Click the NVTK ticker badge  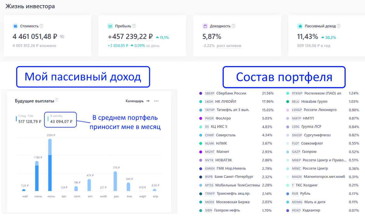[x=209, y=160]
